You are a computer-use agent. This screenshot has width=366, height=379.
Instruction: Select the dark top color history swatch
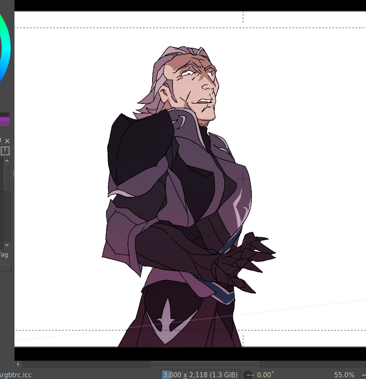(5, 115)
